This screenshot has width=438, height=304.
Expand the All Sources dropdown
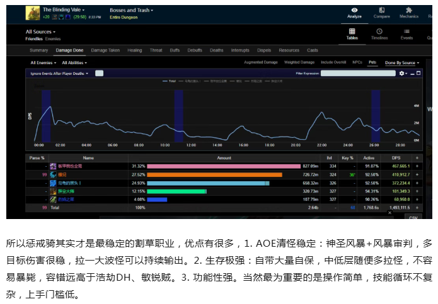click(40, 32)
